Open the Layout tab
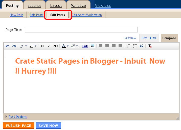 click(x=56, y=6)
